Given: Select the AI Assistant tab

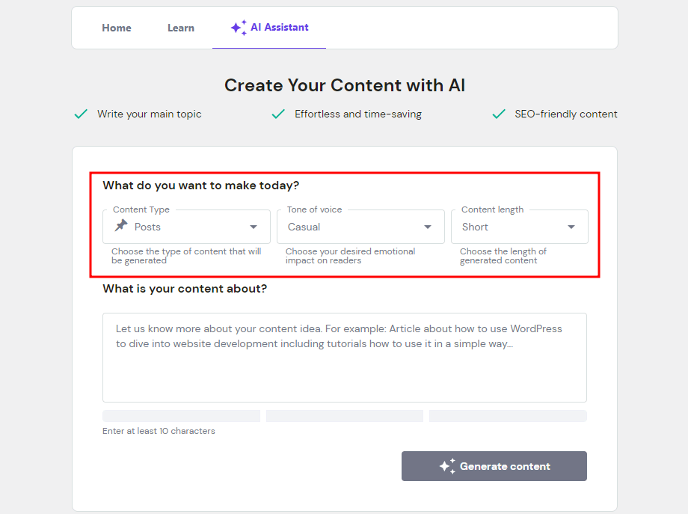Looking at the screenshot, I should (269, 27).
